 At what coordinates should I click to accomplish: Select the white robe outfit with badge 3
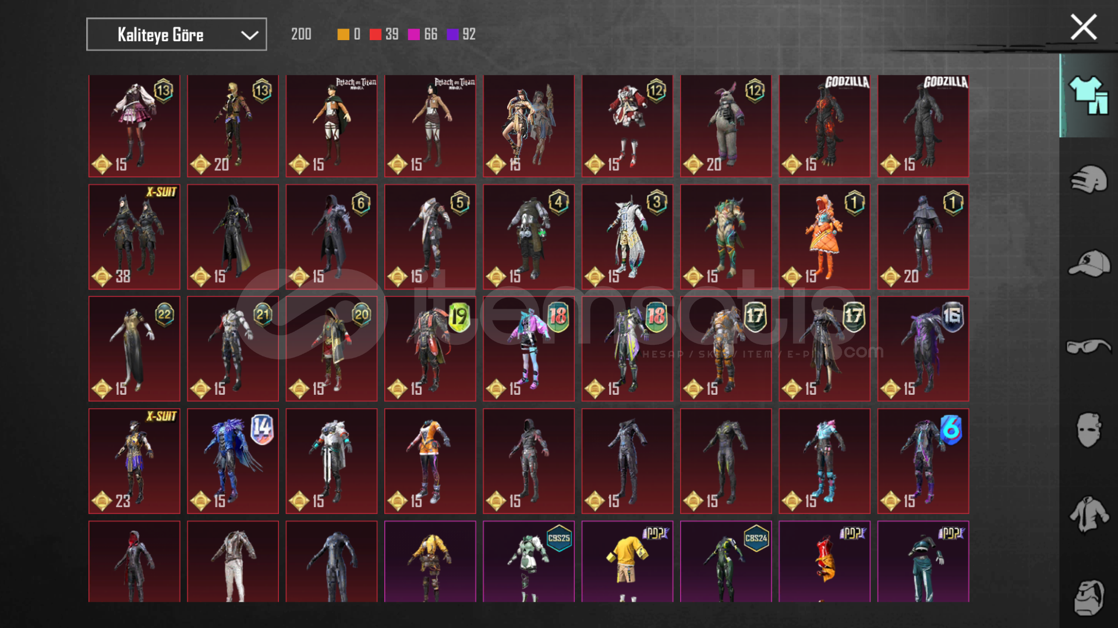627,237
